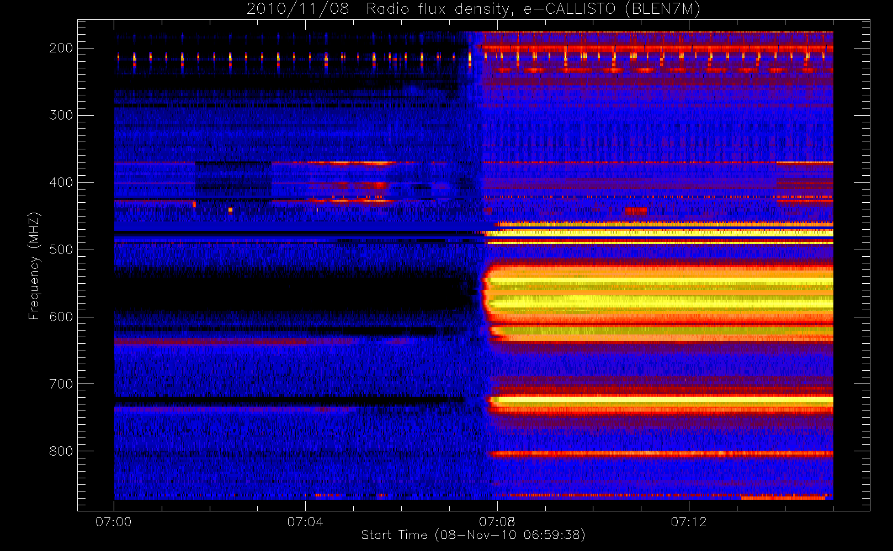
Task: Click the 800 frequency tick label
Action: point(61,451)
